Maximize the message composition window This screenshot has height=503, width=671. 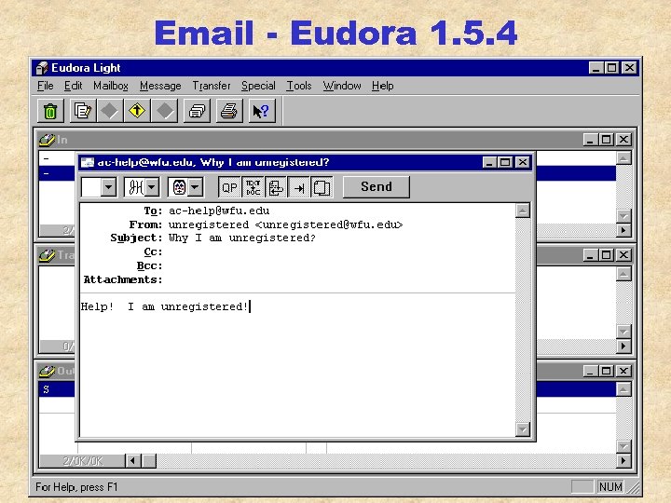pyautogui.click(x=505, y=162)
